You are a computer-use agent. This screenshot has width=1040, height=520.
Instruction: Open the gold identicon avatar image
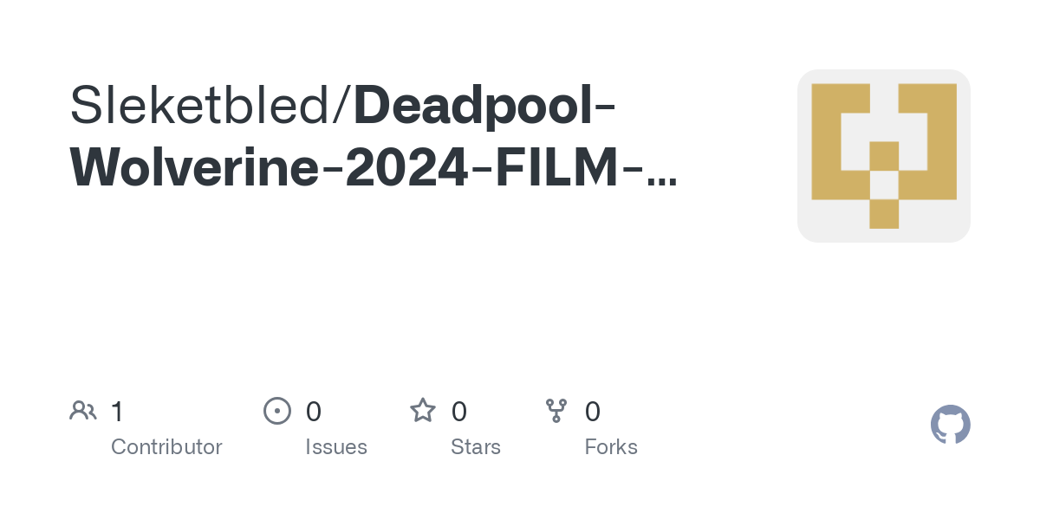[883, 156]
